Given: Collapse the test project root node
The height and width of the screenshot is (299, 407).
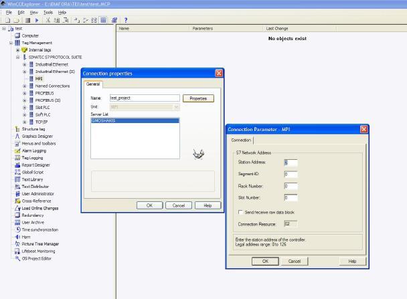Looking at the screenshot, I should point(4,29).
